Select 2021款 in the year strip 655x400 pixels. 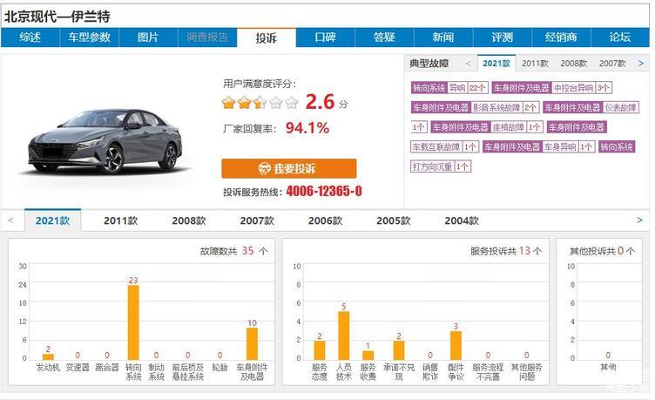tap(52, 220)
